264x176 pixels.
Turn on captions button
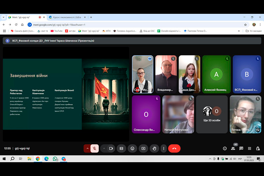click(121, 148)
